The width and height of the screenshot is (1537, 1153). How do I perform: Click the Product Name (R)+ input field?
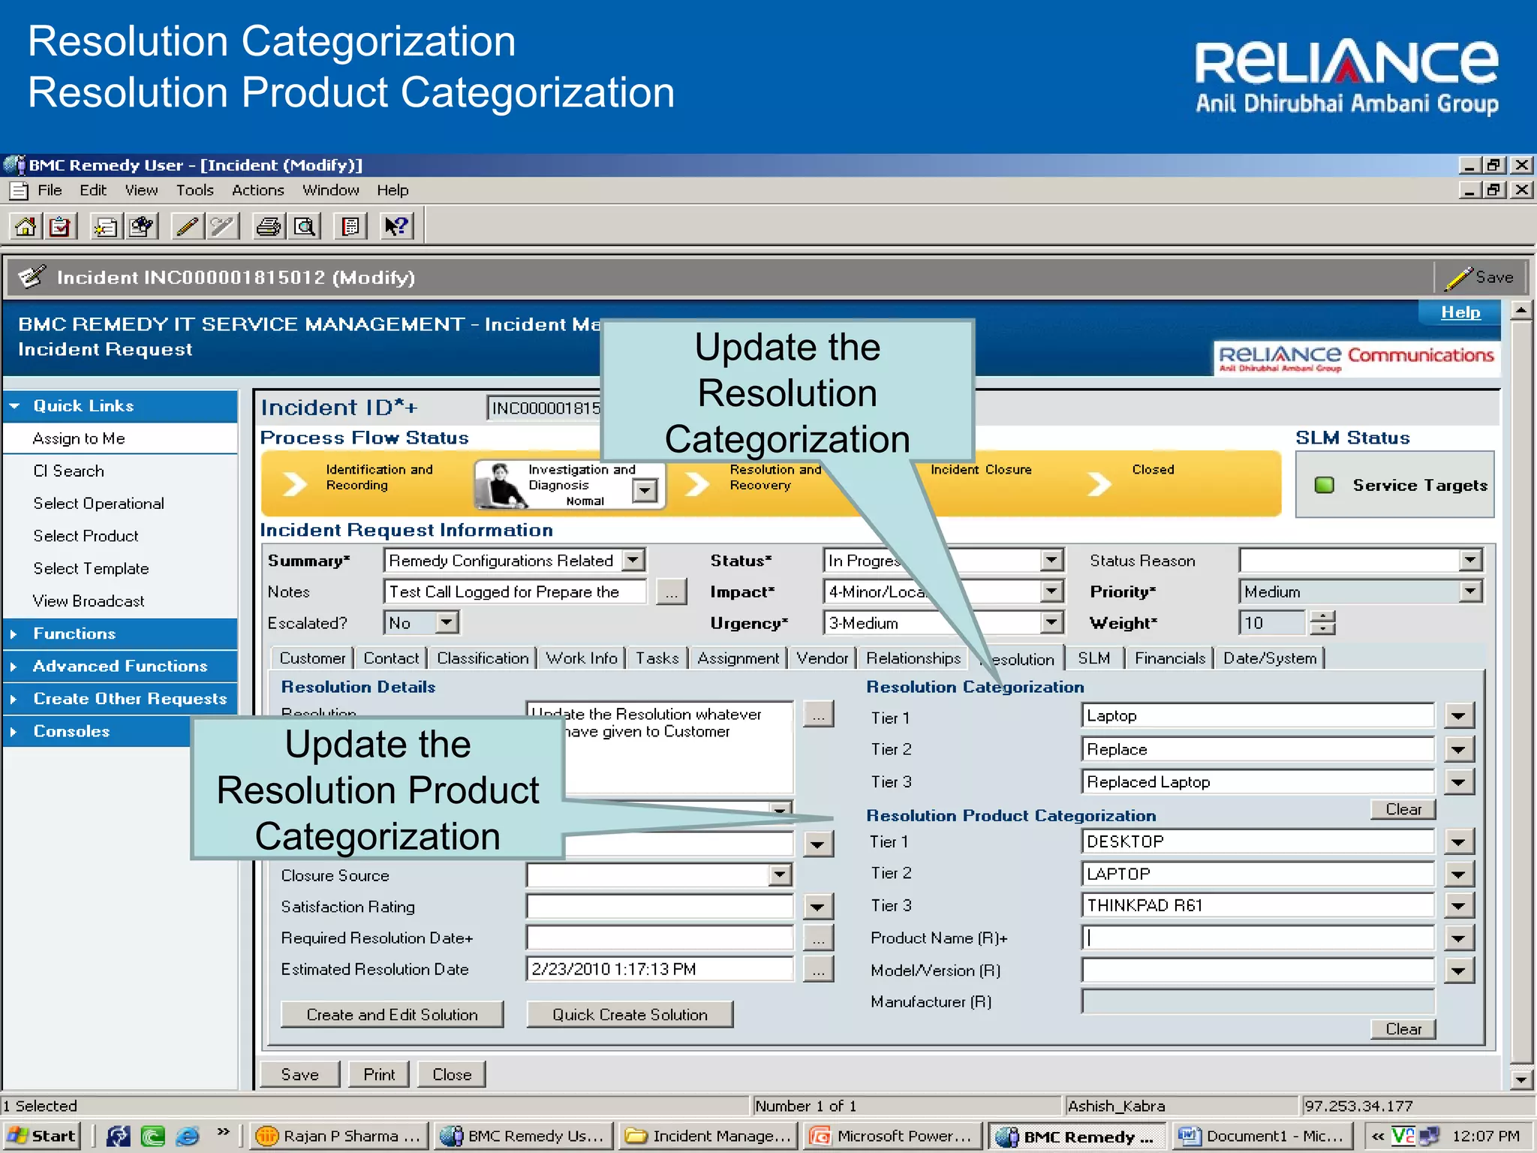point(1258,938)
